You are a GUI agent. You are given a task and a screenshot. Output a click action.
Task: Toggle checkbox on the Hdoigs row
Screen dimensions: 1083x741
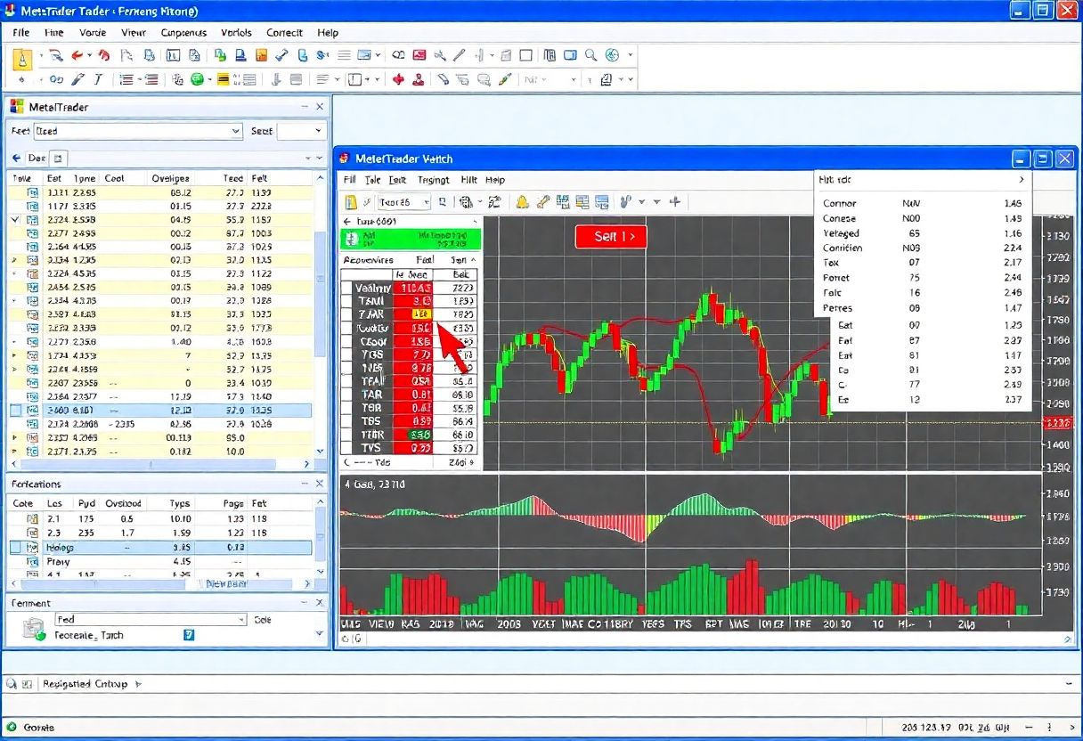coord(16,548)
